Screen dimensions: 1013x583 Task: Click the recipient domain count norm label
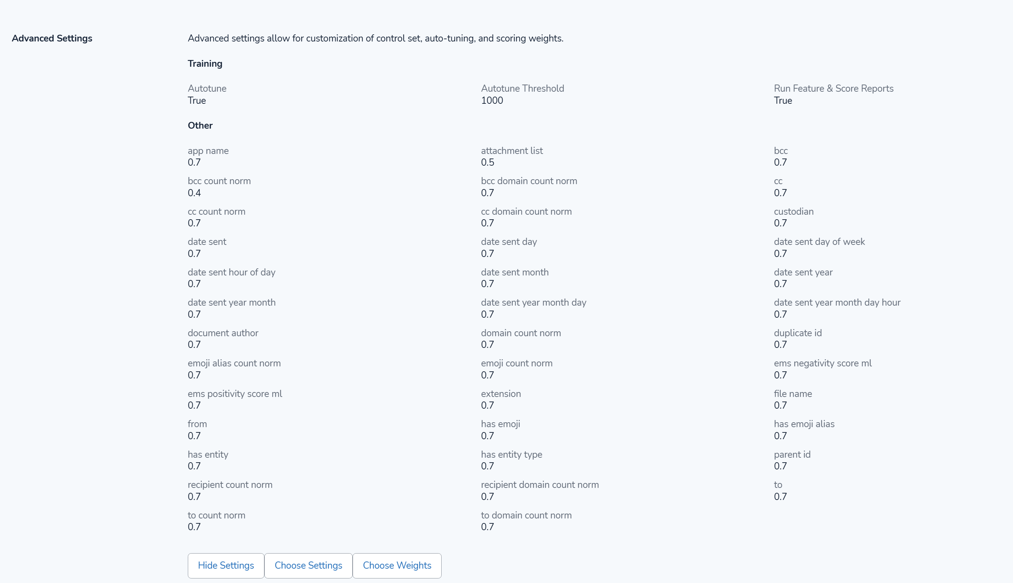540,485
